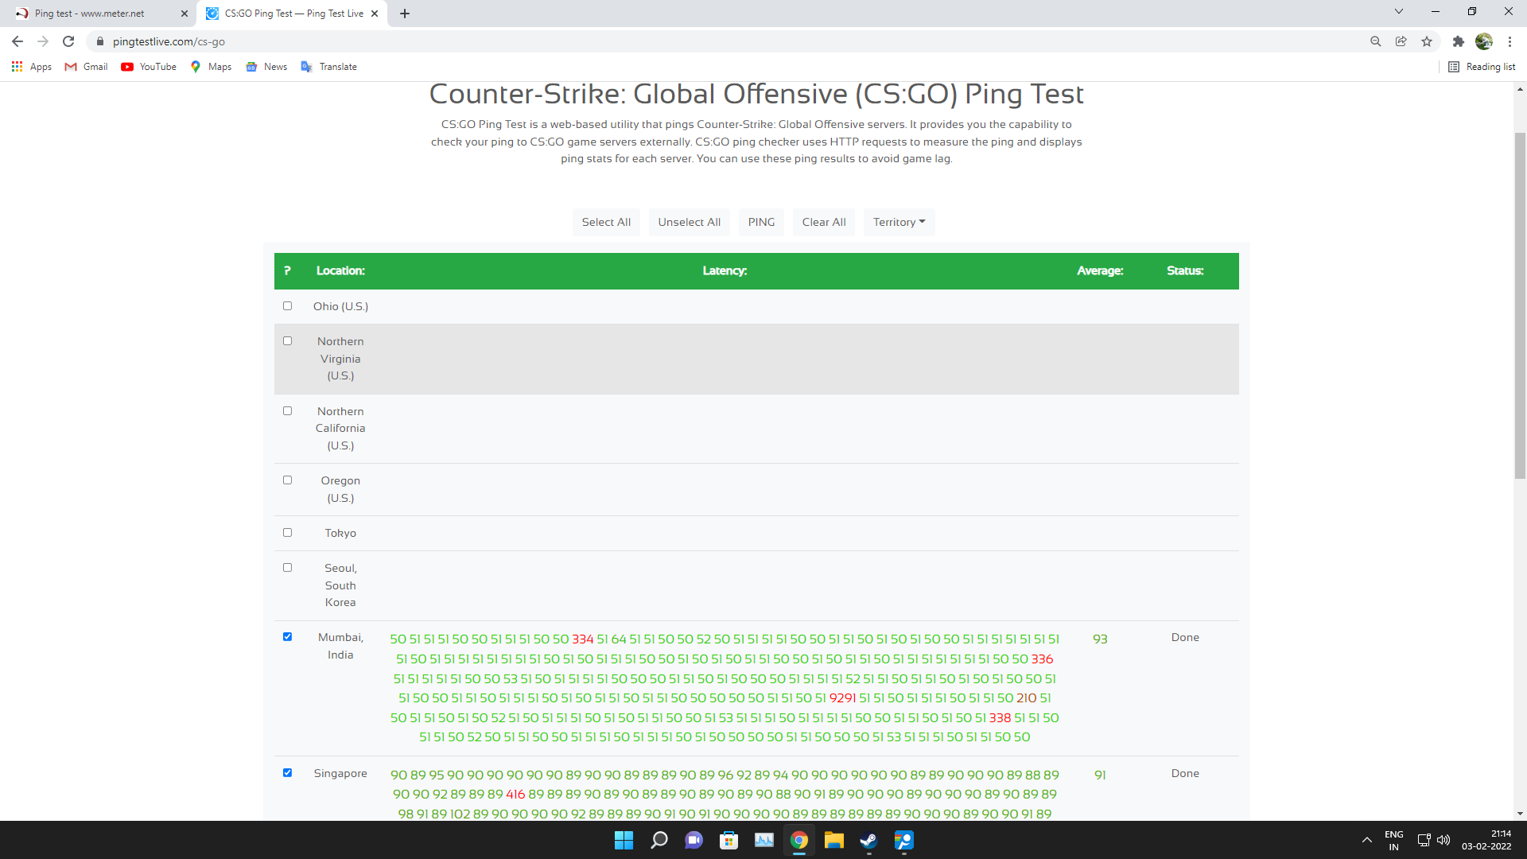Open network status in tray
1527x859 pixels.
(1424, 840)
